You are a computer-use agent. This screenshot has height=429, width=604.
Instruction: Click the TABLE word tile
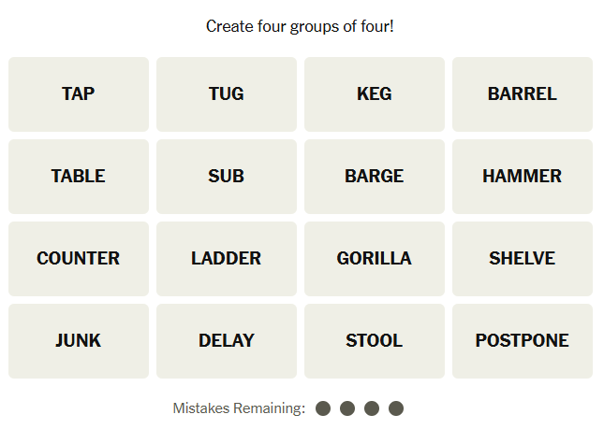click(x=79, y=176)
